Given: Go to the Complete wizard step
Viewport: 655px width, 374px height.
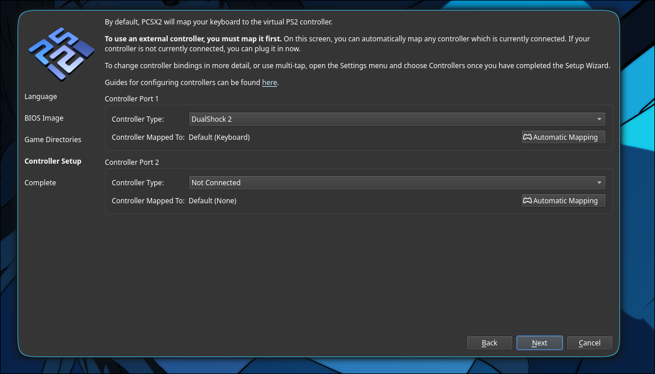Looking at the screenshot, I should (40, 182).
